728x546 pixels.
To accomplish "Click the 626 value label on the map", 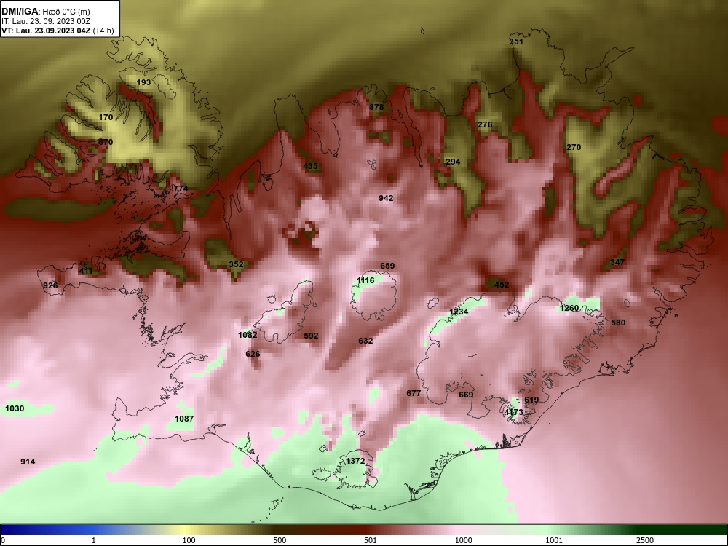I will tap(253, 355).
